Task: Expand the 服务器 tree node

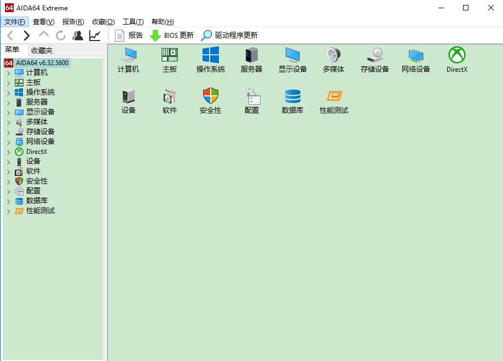Action: [9, 103]
